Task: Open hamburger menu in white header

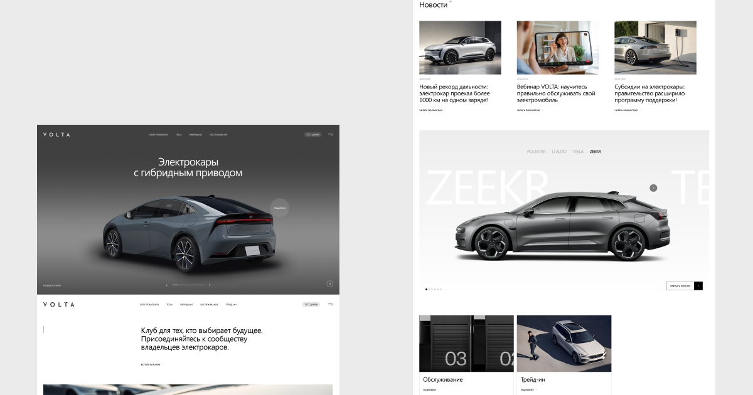Action: 330,305
